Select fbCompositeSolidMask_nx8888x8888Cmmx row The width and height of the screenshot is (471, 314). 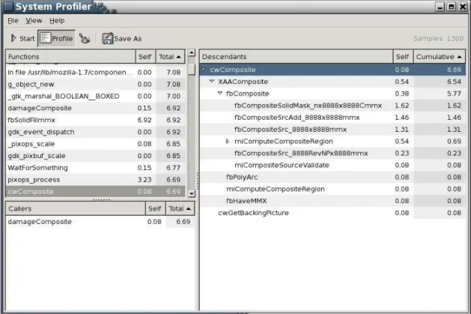click(x=332, y=105)
